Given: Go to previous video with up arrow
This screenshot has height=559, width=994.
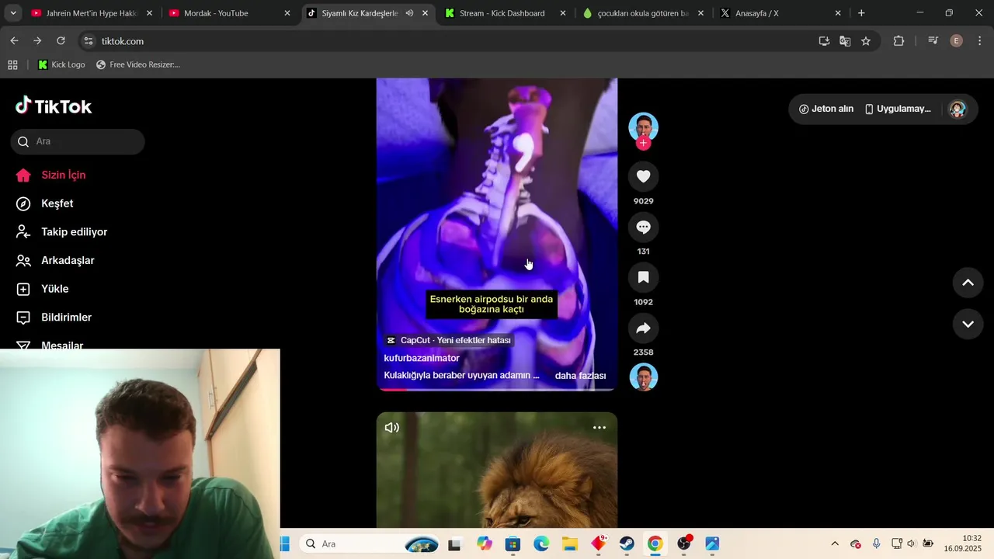Looking at the screenshot, I should 968,283.
